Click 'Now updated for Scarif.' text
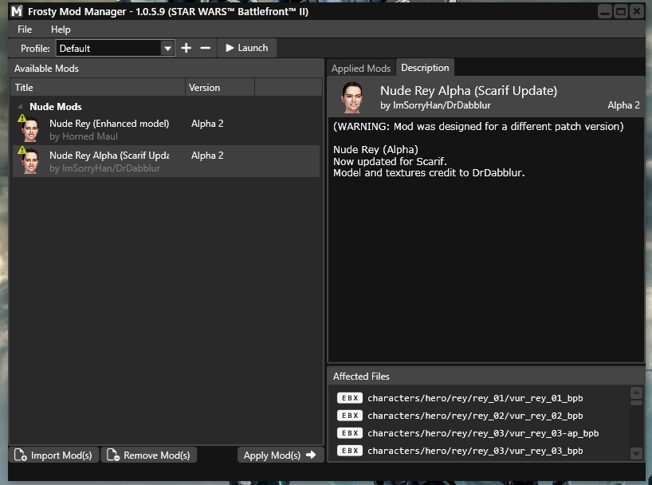 (390, 161)
